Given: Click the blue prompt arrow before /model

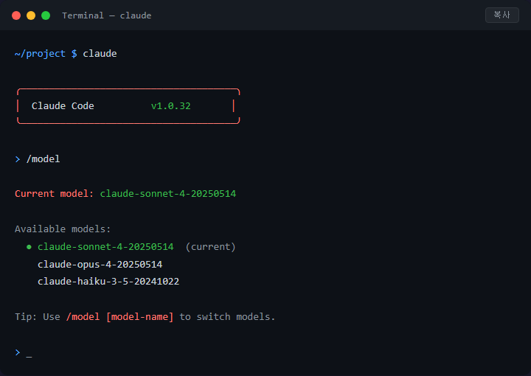Looking at the screenshot, I should (18, 159).
